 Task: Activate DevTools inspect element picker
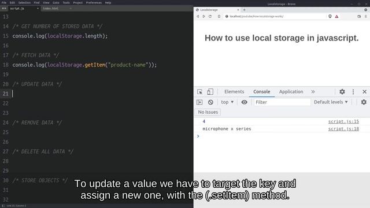tap(199, 92)
